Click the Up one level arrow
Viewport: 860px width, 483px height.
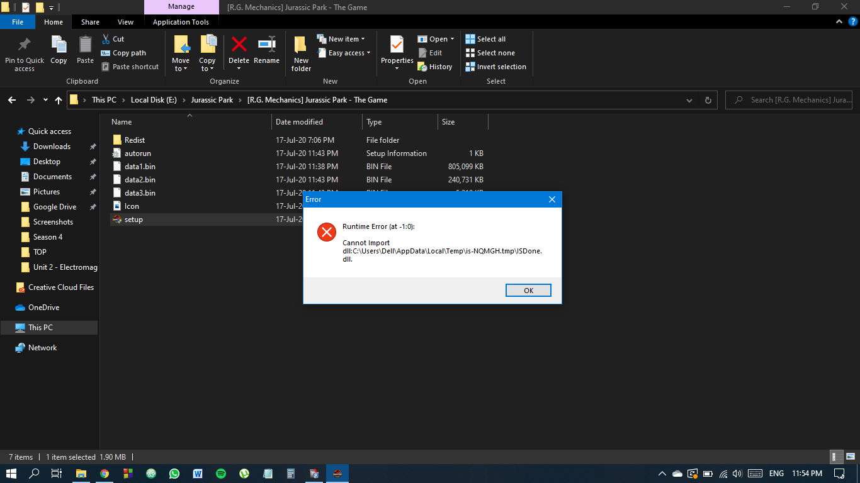coord(59,100)
